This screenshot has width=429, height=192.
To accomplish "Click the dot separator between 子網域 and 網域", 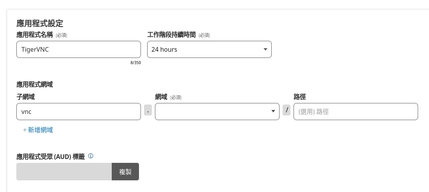I will pyautogui.click(x=148, y=110).
